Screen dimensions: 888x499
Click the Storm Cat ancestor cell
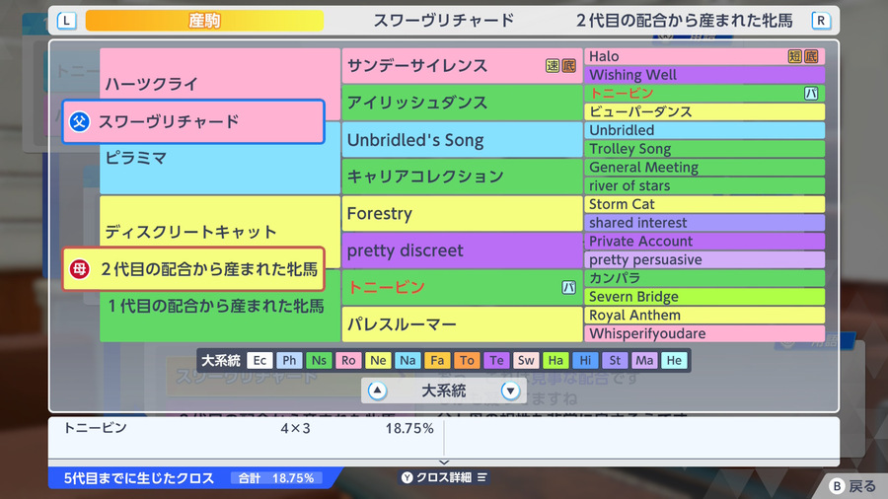click(x=704, y=204)
